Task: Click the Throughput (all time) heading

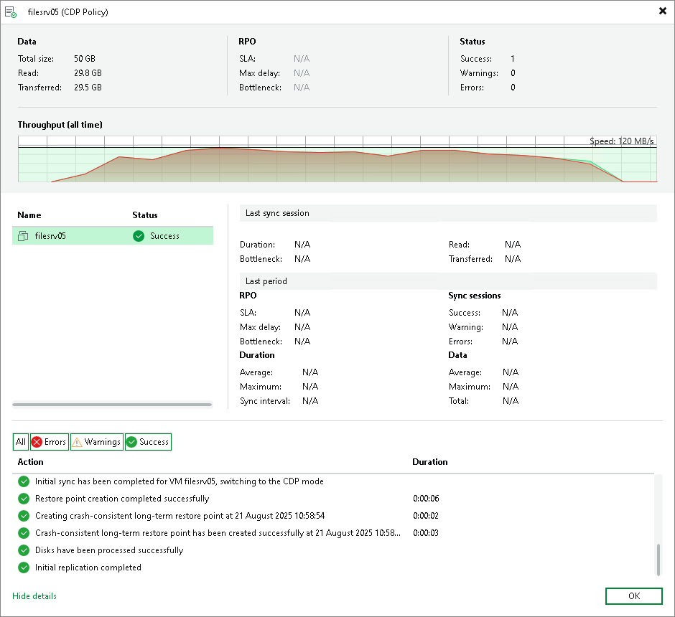Action: pyautogui.click(x=60, y=125)
